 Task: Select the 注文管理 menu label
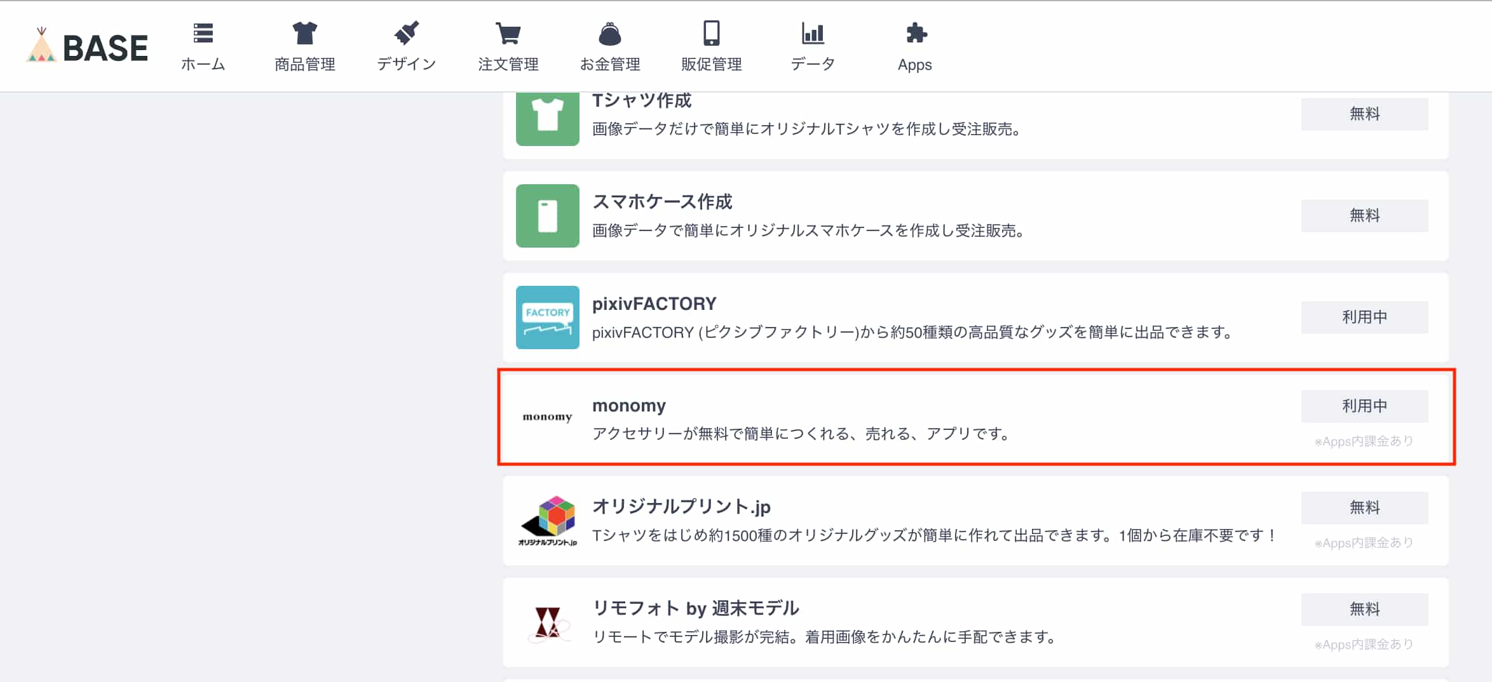[508, 64]
